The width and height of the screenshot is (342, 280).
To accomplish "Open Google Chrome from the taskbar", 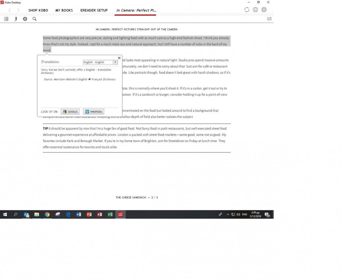I will 47,214.
